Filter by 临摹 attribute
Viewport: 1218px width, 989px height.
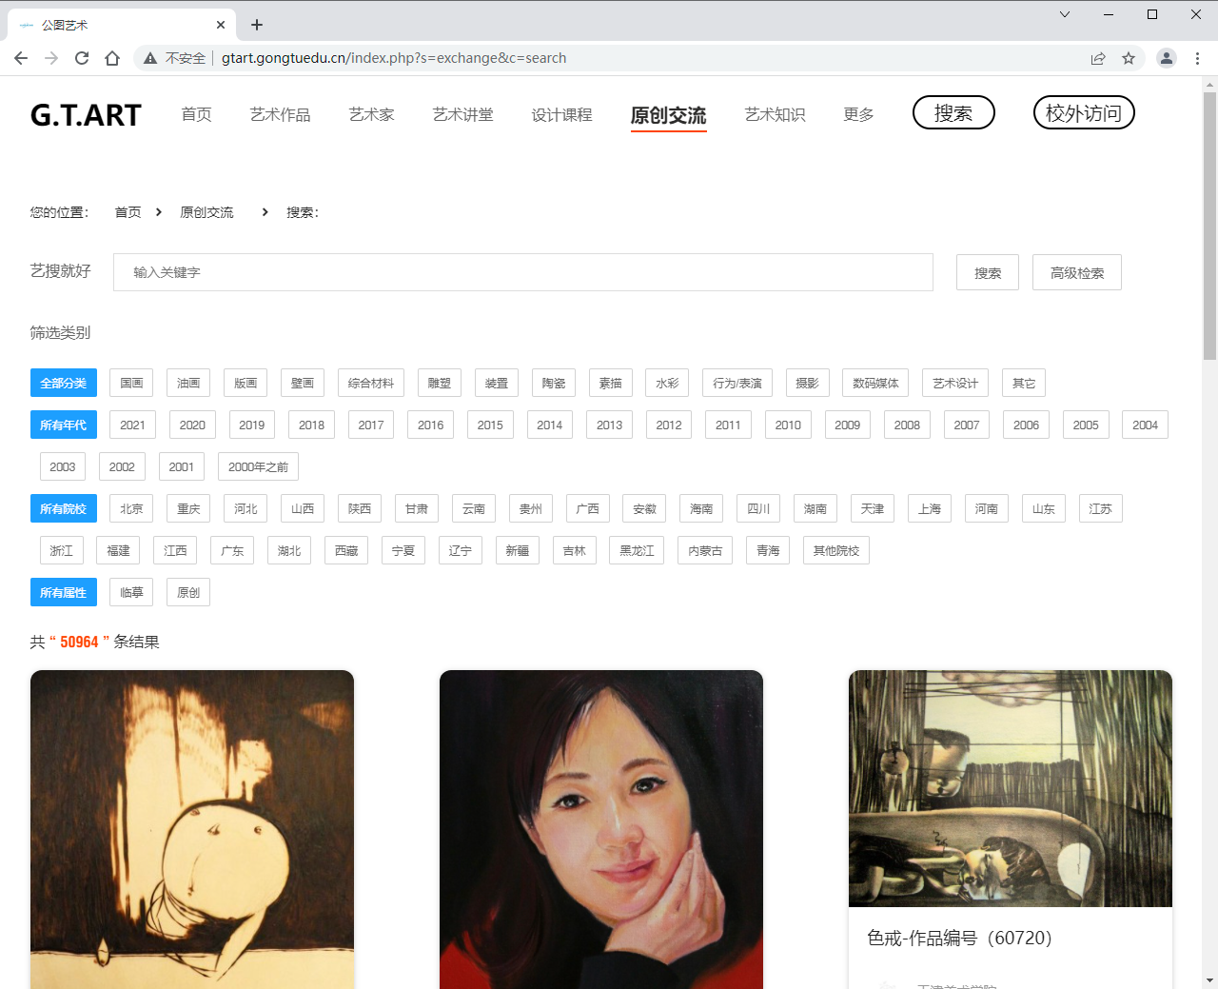(131, 592)
